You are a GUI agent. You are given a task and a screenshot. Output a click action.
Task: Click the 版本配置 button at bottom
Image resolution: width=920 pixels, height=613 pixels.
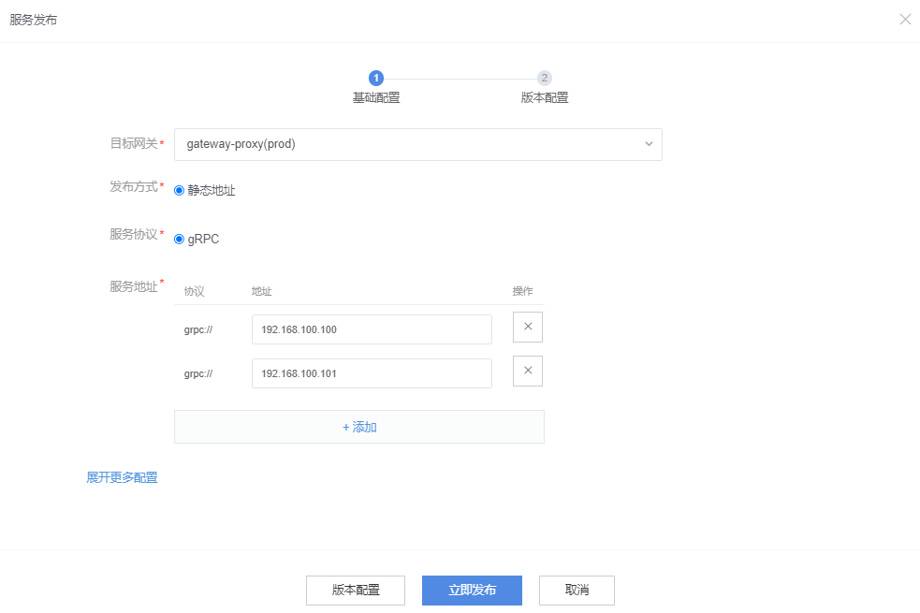point(356,591)
